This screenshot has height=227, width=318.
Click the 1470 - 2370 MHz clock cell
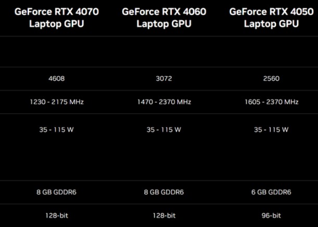pos(164,102)
